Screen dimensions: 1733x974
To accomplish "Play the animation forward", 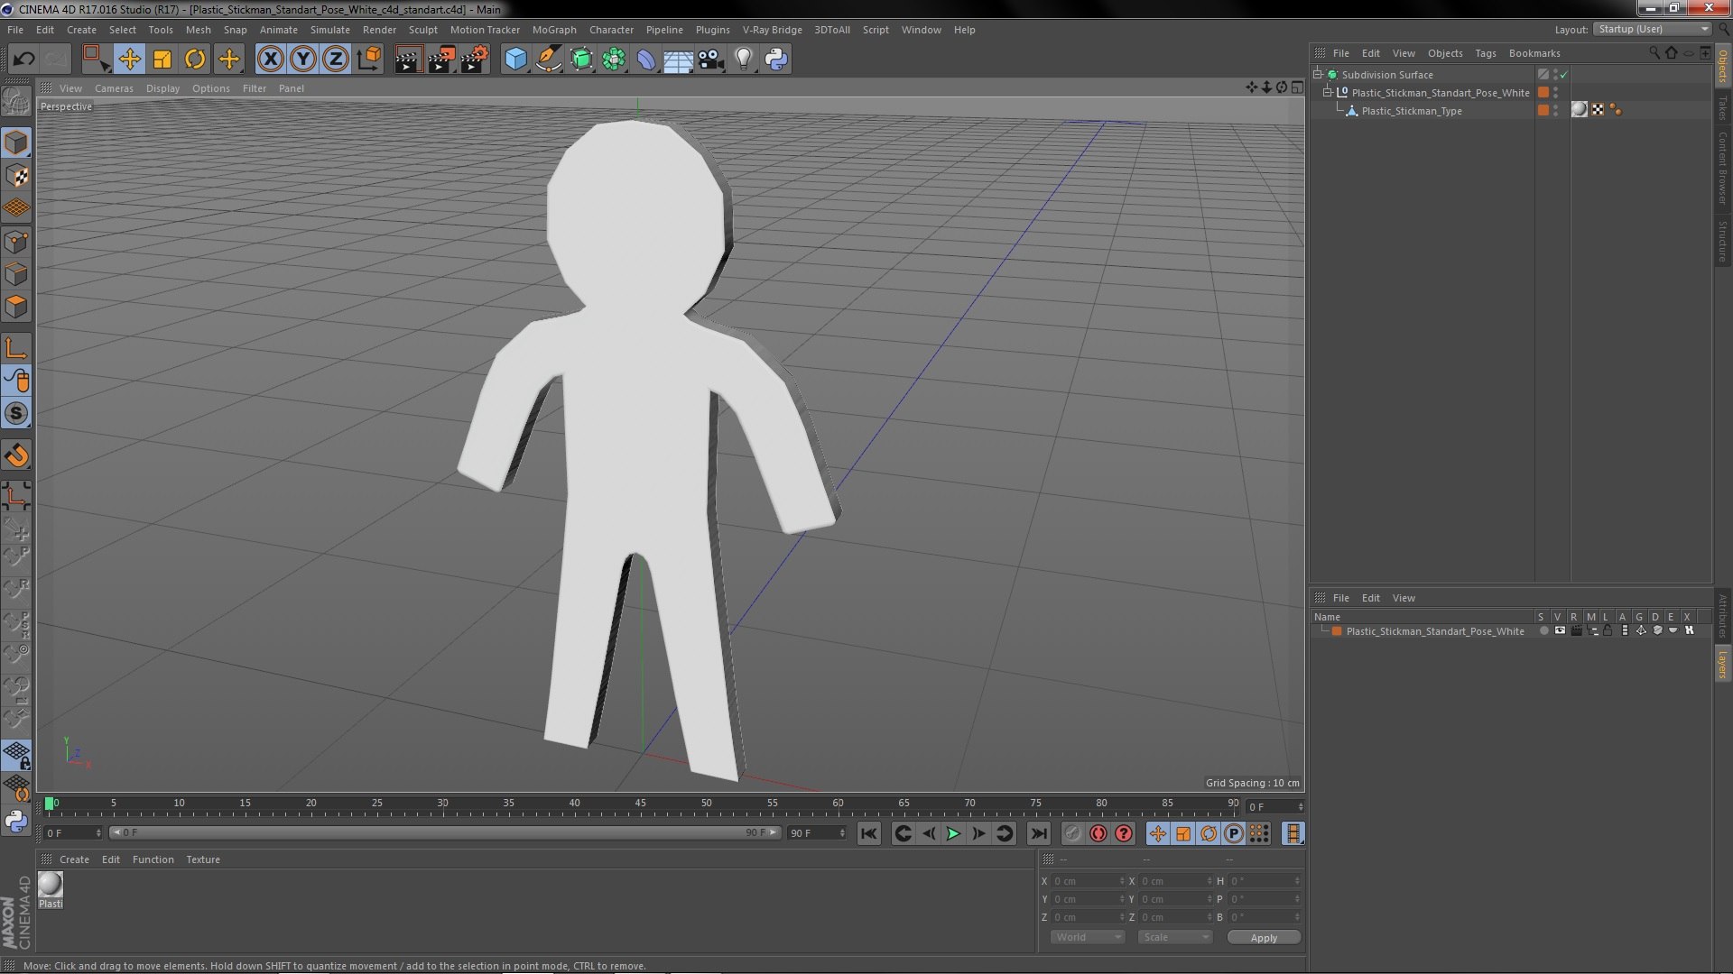I will tap(953, 833).
